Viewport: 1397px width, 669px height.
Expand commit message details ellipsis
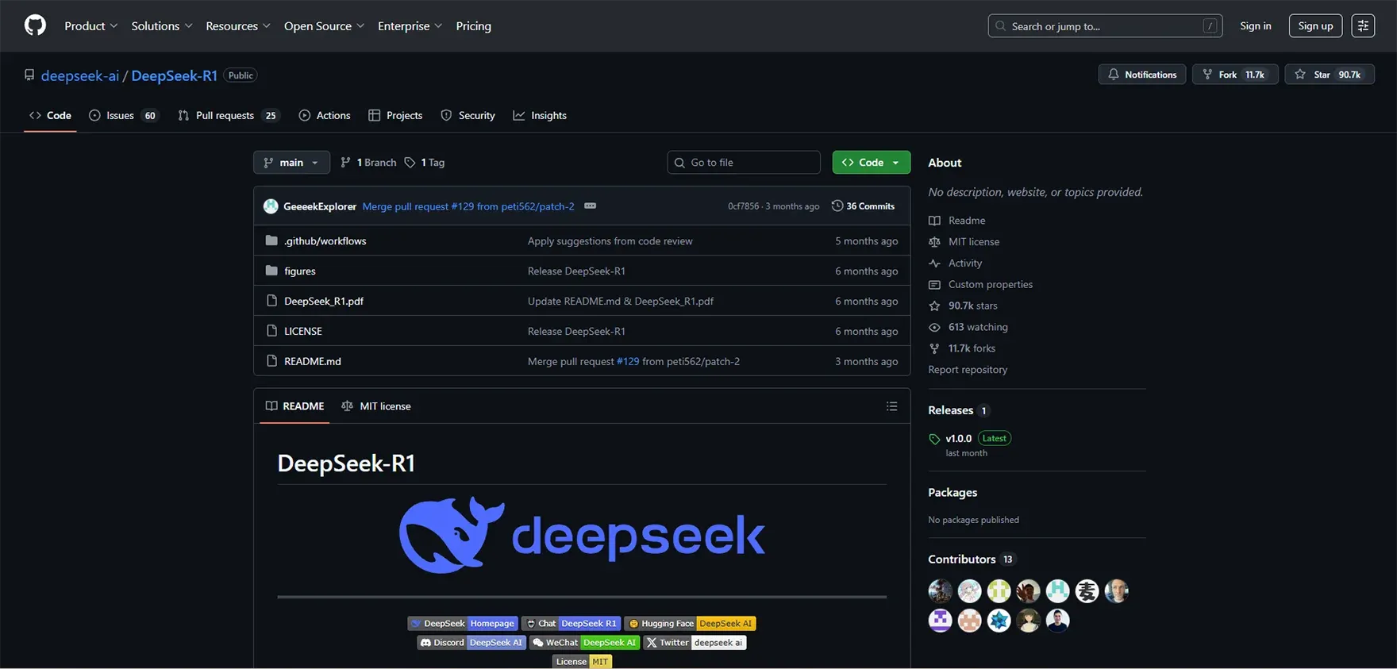coord(590,206)
